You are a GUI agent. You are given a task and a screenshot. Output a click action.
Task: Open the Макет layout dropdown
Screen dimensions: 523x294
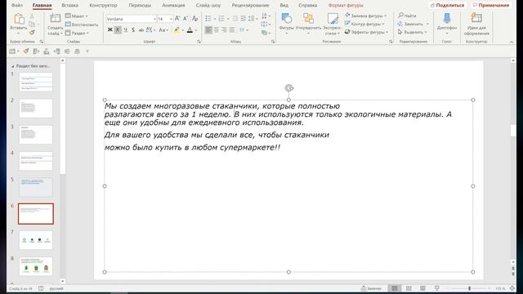point(76,16)
